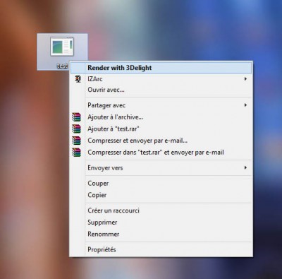Select Copier from the context menu
The width and height of the screenshot is (282, 279).
pyautogui.click(x=161, y=195)
